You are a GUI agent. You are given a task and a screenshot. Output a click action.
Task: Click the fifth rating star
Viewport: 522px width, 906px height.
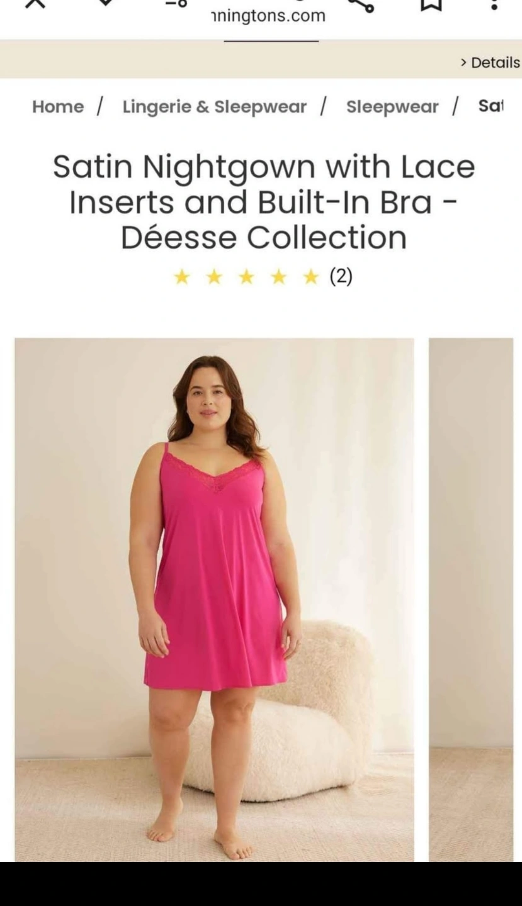311,276
